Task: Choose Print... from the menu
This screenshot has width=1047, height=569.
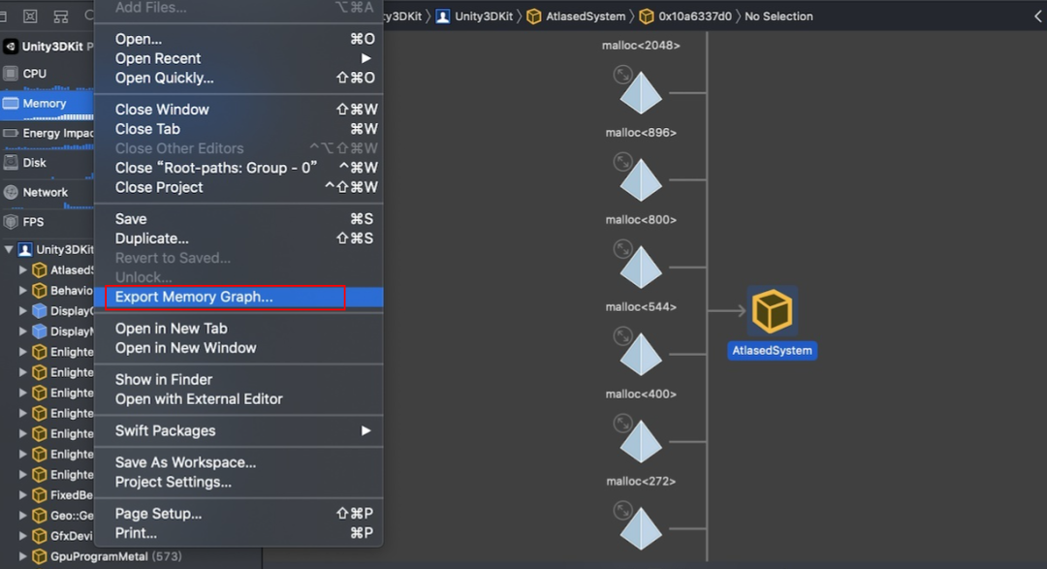Action: (238, 533)
